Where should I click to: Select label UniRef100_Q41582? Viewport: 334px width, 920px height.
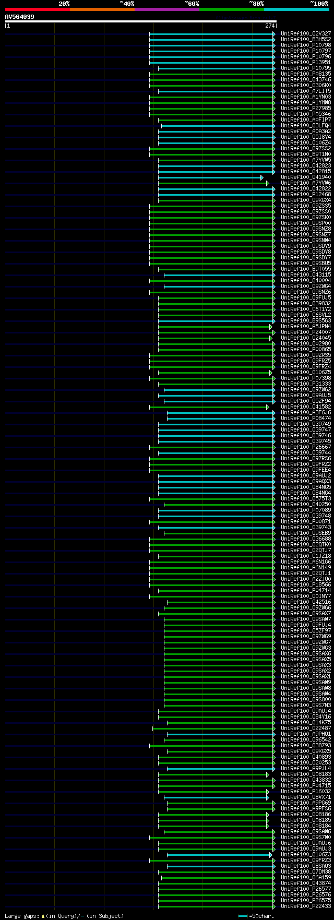click(x=306, y=407)
